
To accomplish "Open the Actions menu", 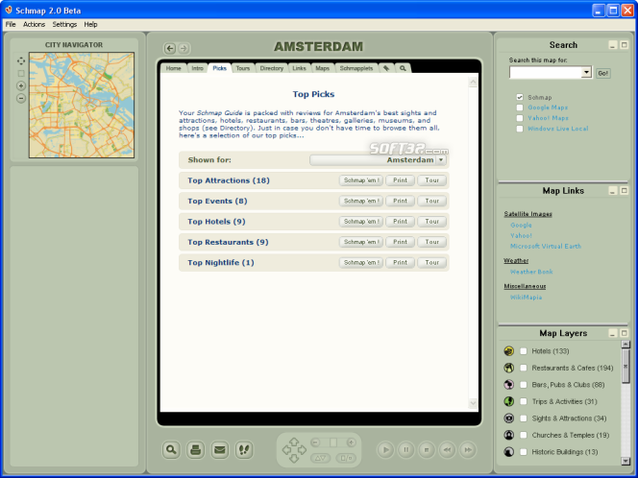I will click(x=34, y=24).
